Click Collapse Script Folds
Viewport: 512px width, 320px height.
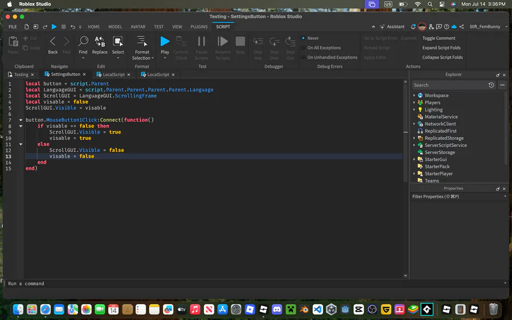442,57
